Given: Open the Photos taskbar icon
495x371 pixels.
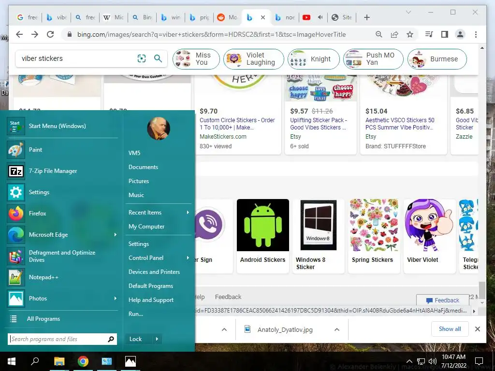Looking at the screenshot, I should [131, 361].
